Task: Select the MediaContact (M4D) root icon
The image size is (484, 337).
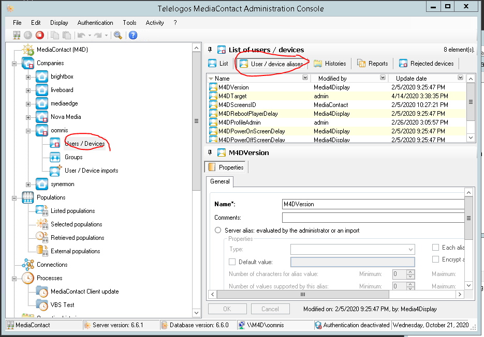Action: [x=28, y=50]
